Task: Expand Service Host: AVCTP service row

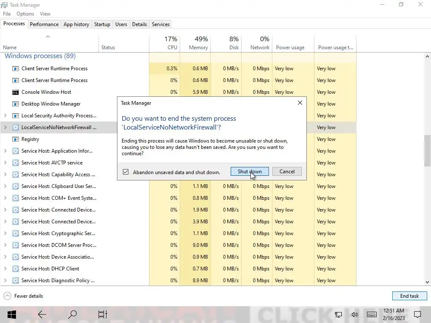Action: pyautogui.click(x=5, y=163)
